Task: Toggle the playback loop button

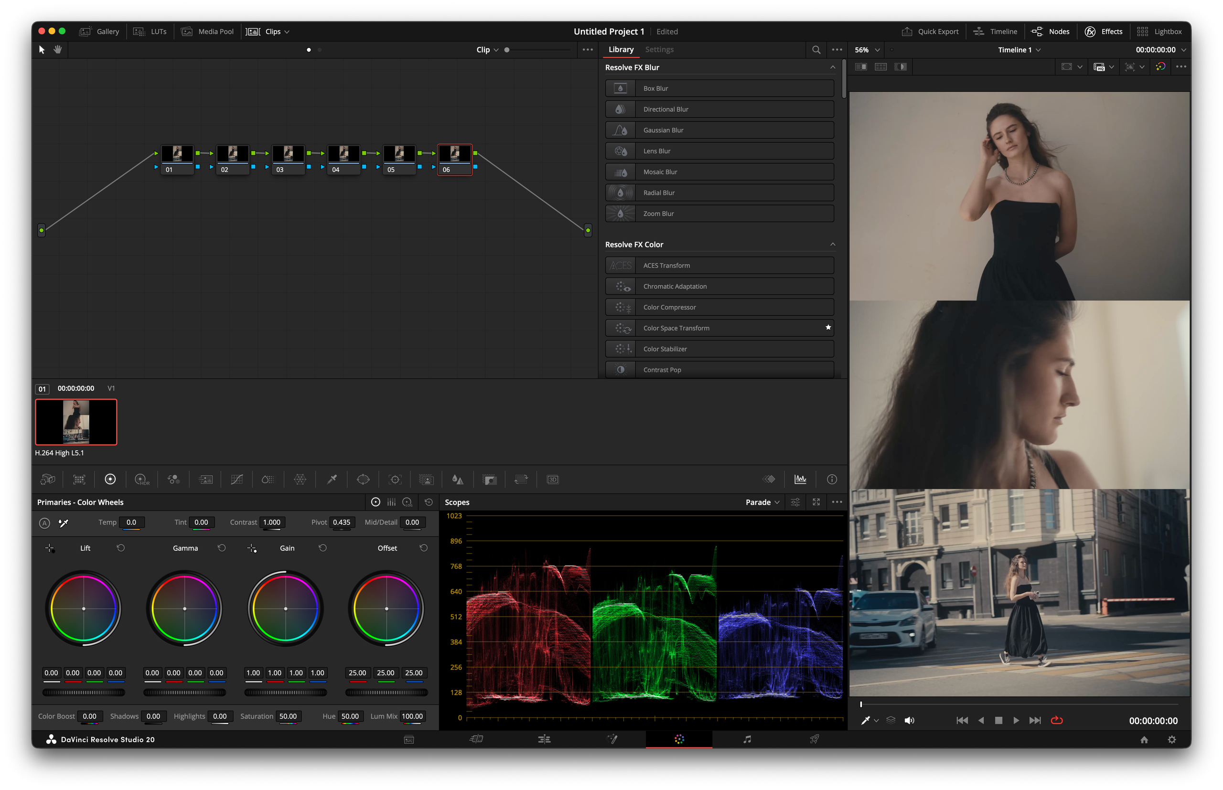Action: (x=1056, y=720)
